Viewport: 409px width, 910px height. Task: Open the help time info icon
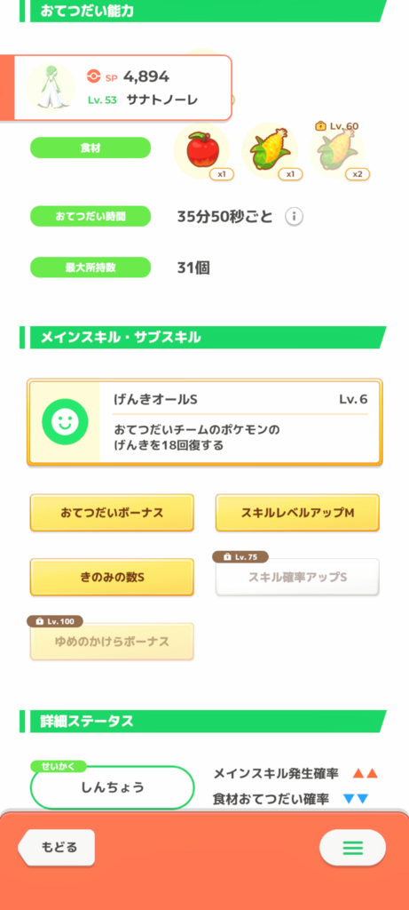(x=295, y=217)
